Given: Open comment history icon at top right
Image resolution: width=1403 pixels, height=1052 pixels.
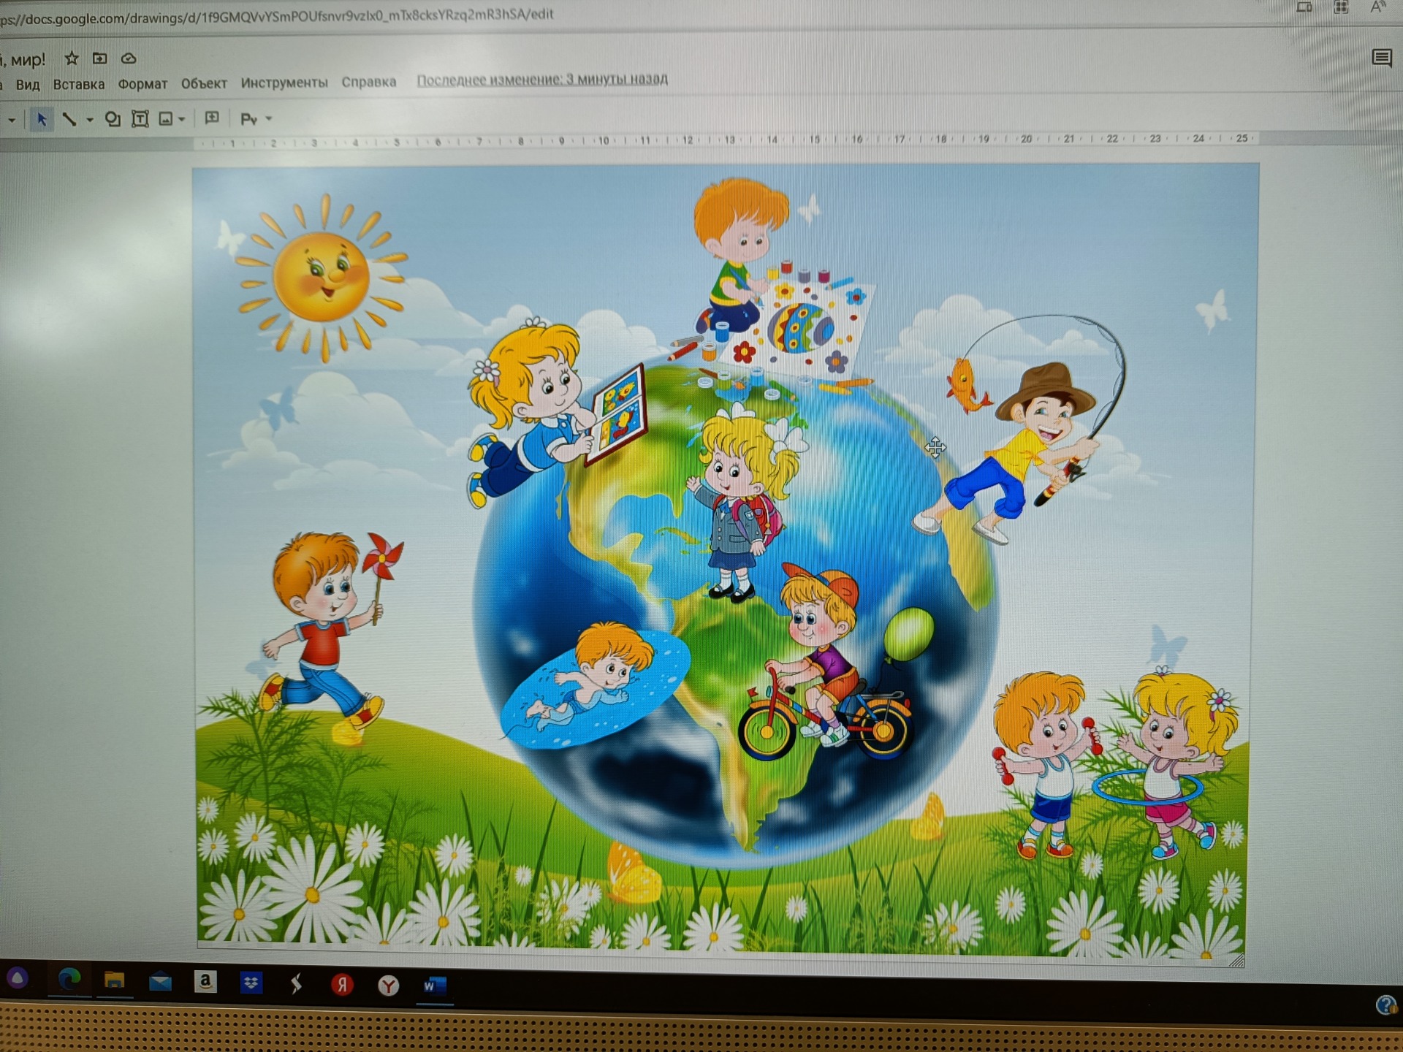Looking at the screenshot, I should tap(1381, 58).
